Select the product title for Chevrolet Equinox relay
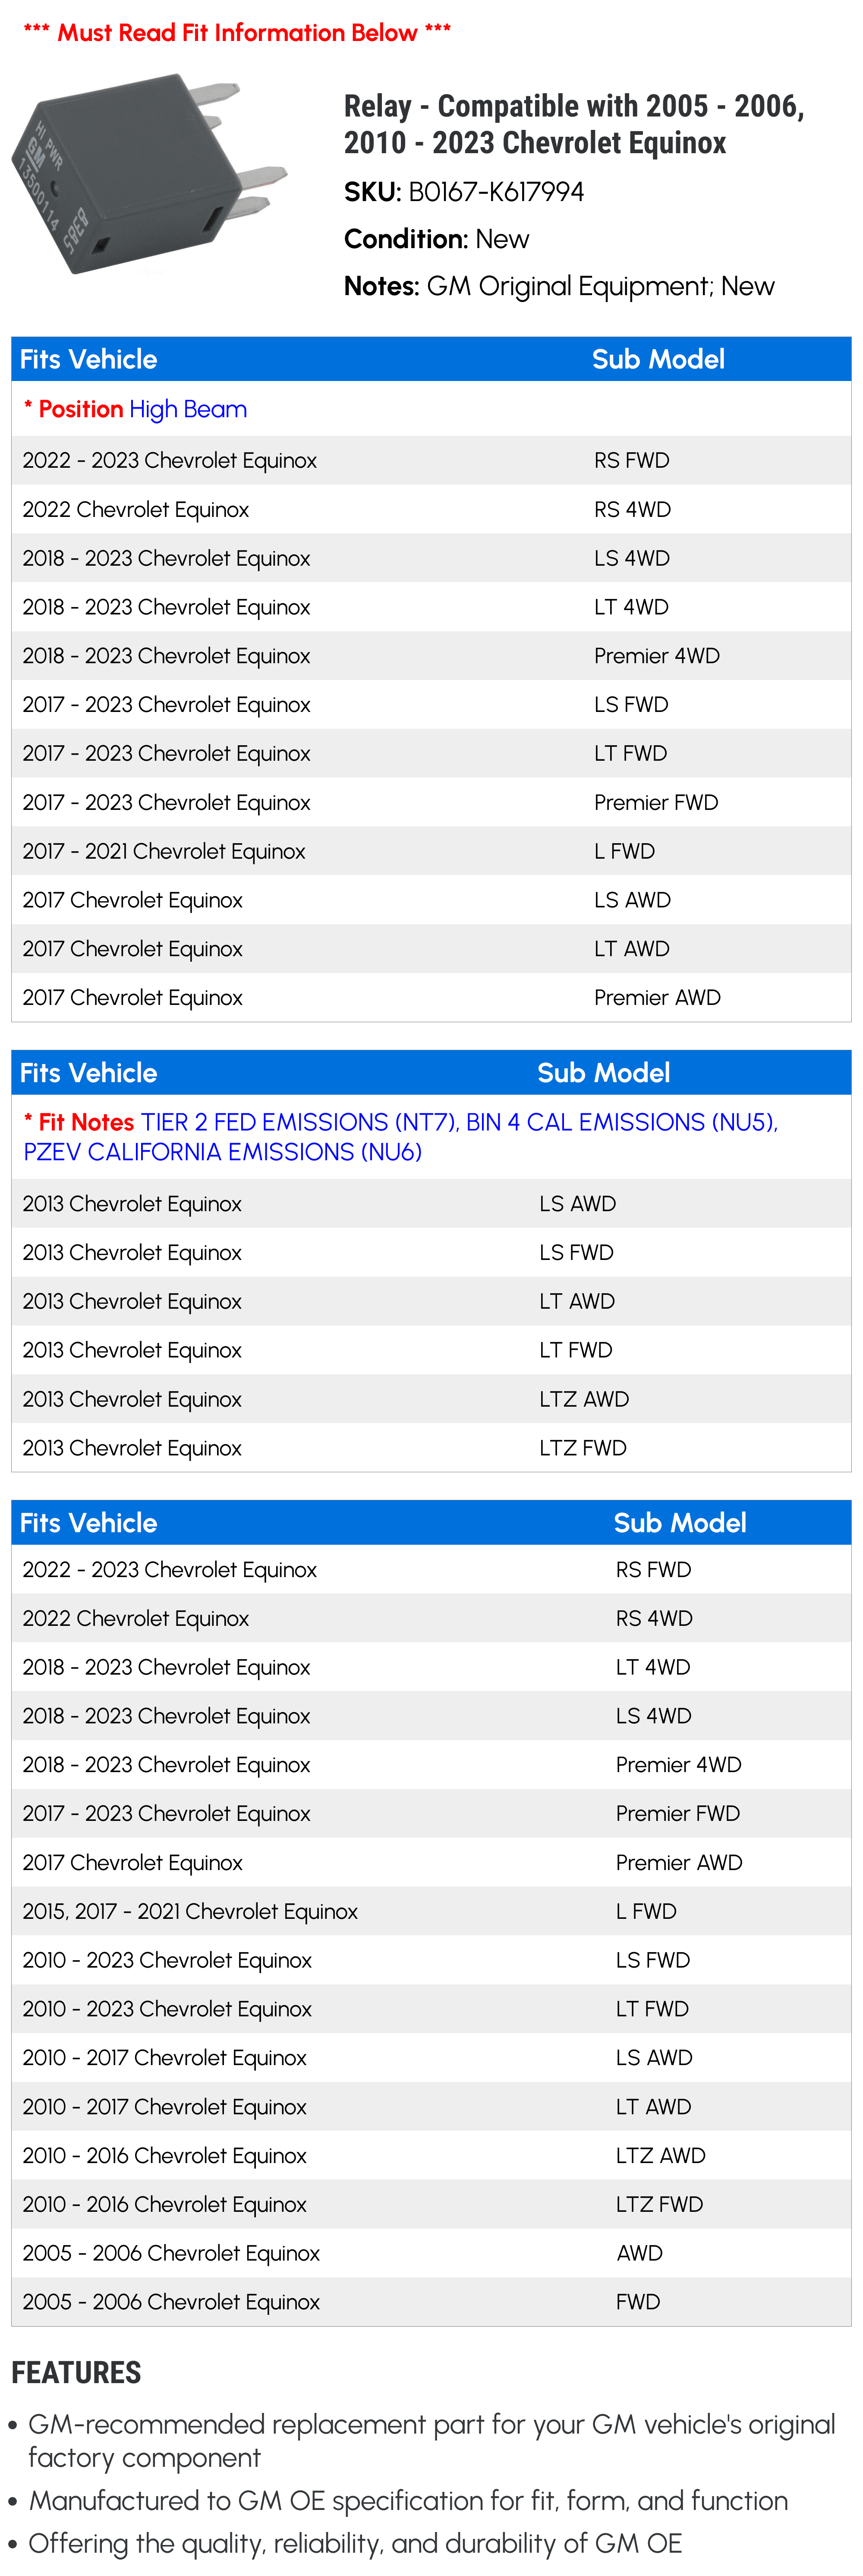 (x=574, y=124)
